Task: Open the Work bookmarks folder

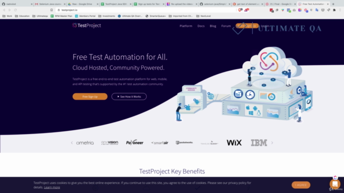Action: pos(7,16)
